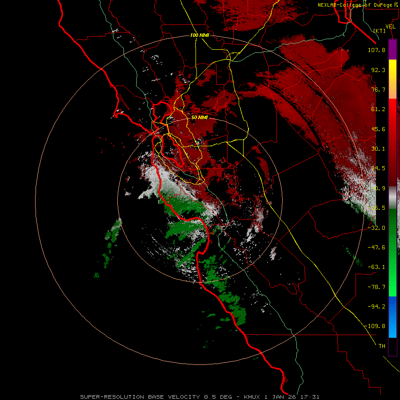Select the -94.2 velocity scale value
Viewport: 400px width, 400px height.
click(376, 307)
